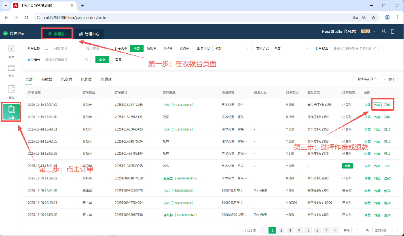The image size is (404, 236).
Task: Select 充值单 order type filter
Action: 184,48
